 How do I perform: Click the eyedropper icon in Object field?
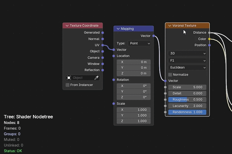coord(96,78)
